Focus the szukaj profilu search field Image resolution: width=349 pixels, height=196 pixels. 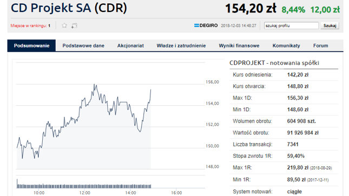click(x=291, y=25)
